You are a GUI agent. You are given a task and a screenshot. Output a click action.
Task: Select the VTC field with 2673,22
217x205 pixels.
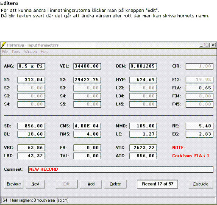pos(143,148)
